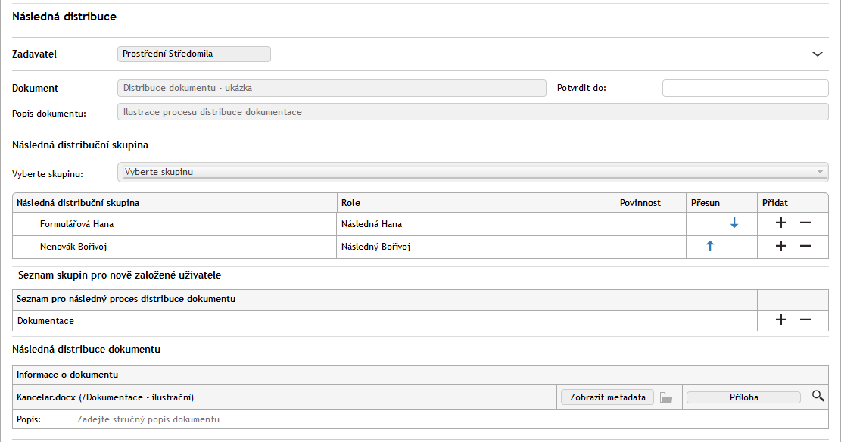Screen dimensions: 841x442
Task: Click plus icon in Nenovák Bořivoj row
Action: pyautogui.click(x=781, y=246)
